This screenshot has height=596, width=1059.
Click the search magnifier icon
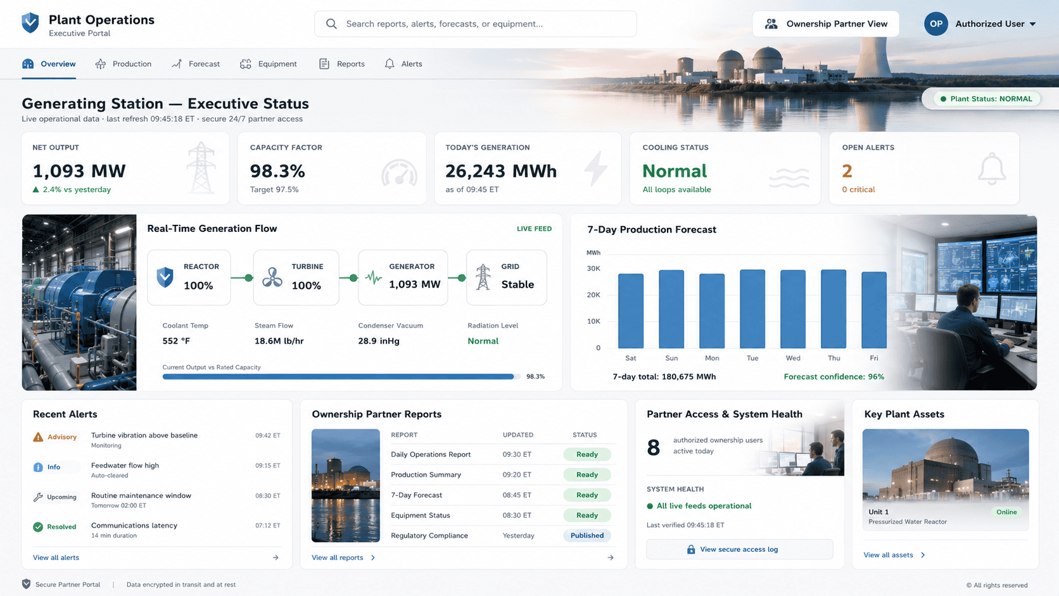[331, 24]
